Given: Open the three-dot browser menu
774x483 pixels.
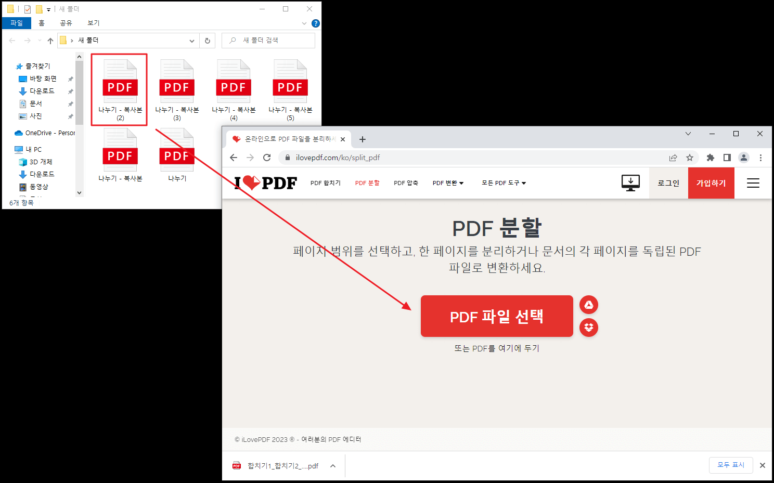Looking at the screenshot, I should coord(760,158).
